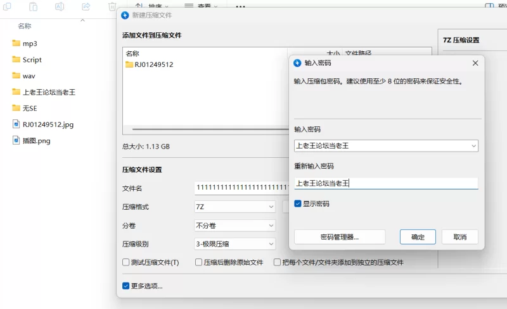Click the 取消 button
The width and height of the screenshot is (507, 309).
coord(459,237)
